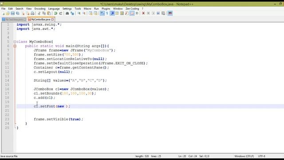Open the Run menu

96,8
